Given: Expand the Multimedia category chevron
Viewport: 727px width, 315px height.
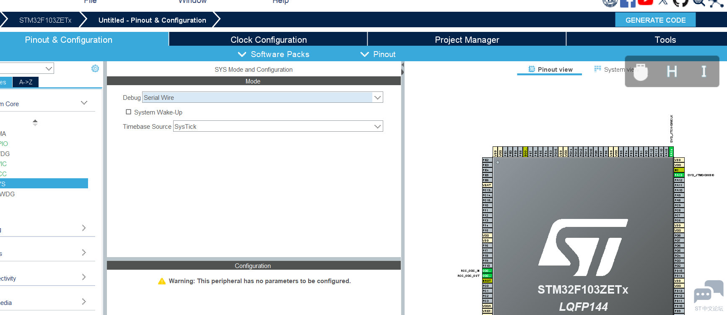Looking at the screenshot, I should 84,302.
